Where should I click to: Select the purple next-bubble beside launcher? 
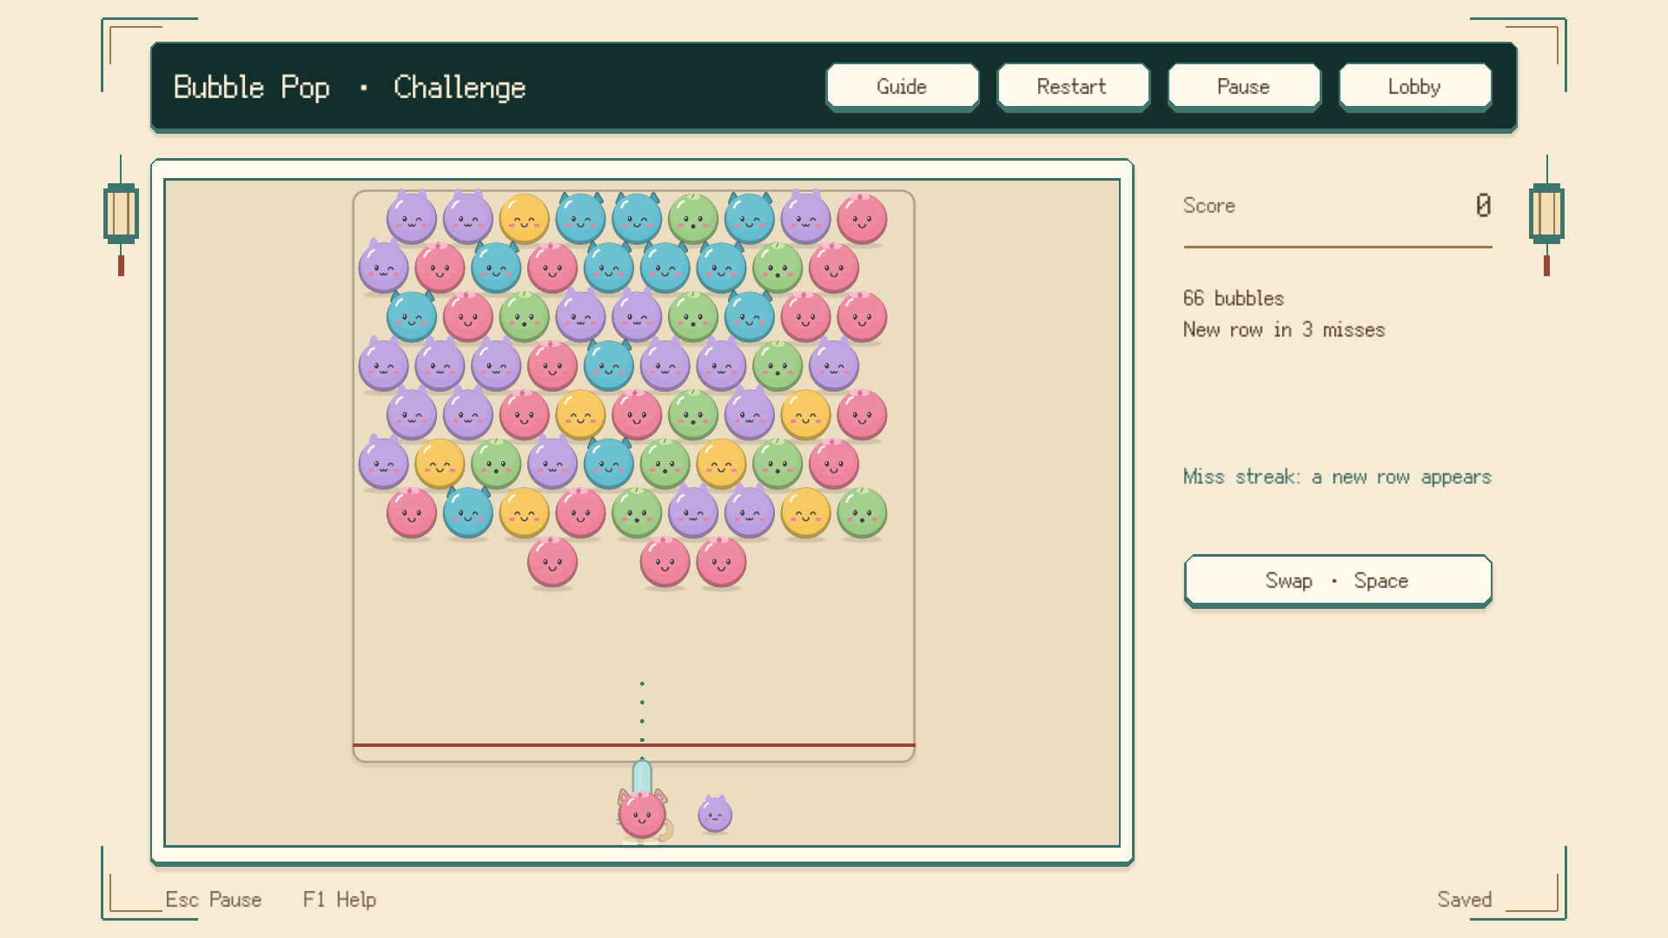715,815
